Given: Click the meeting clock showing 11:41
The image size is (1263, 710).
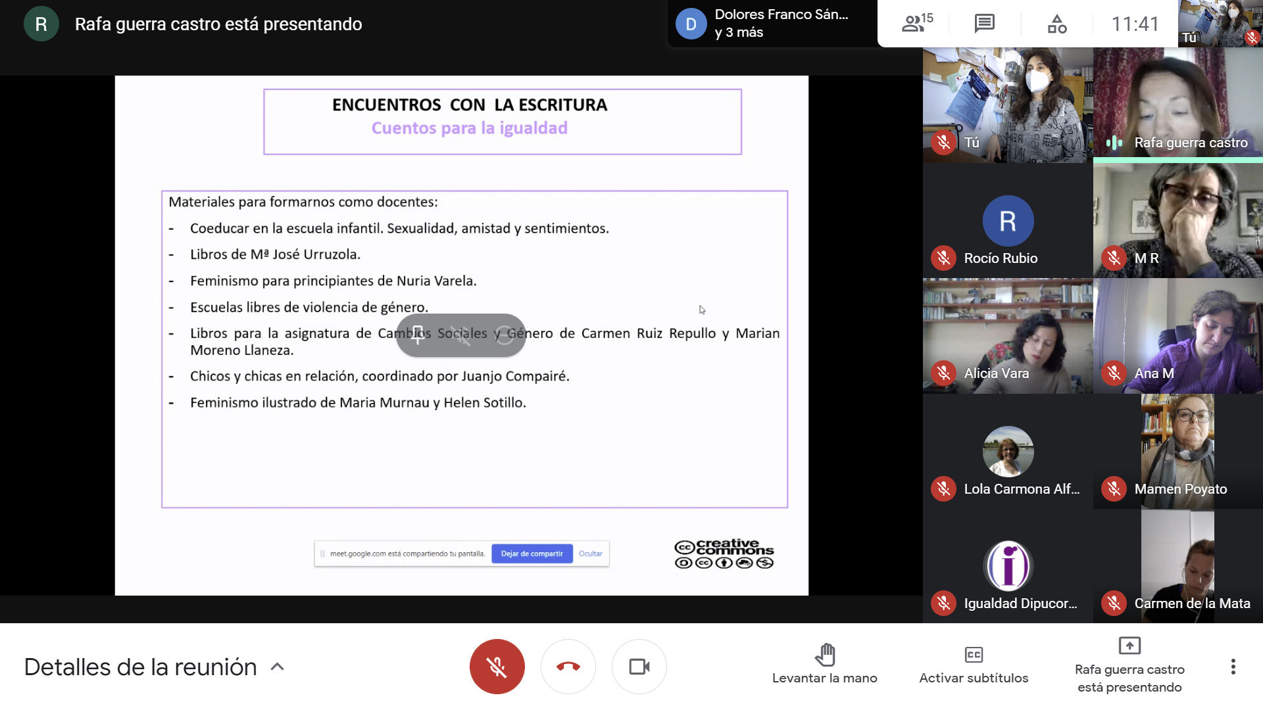Looking at the screenshot, I should point(1135,24).
